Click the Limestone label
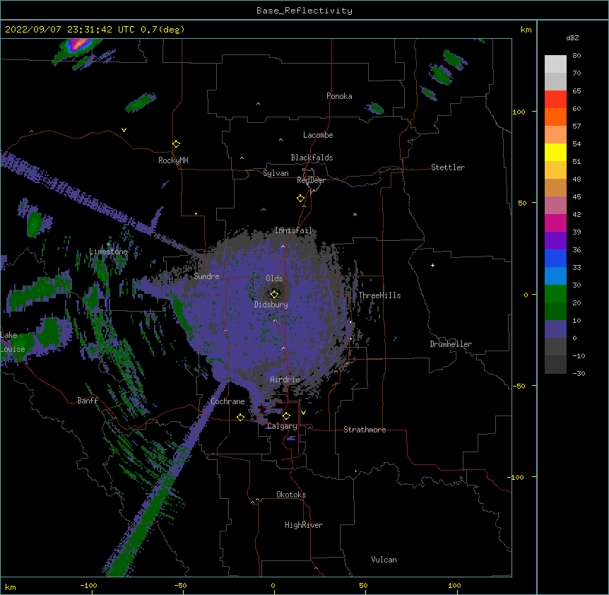The image size is (609, 595). (108, 252)
